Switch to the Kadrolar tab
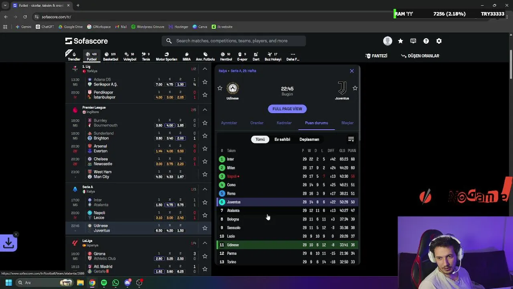Image resolution: width=513 pixels, height=289 pixels. click(x=284, y=123)
